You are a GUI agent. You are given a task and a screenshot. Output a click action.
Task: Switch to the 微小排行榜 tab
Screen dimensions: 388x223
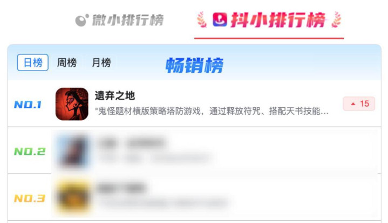119,20
